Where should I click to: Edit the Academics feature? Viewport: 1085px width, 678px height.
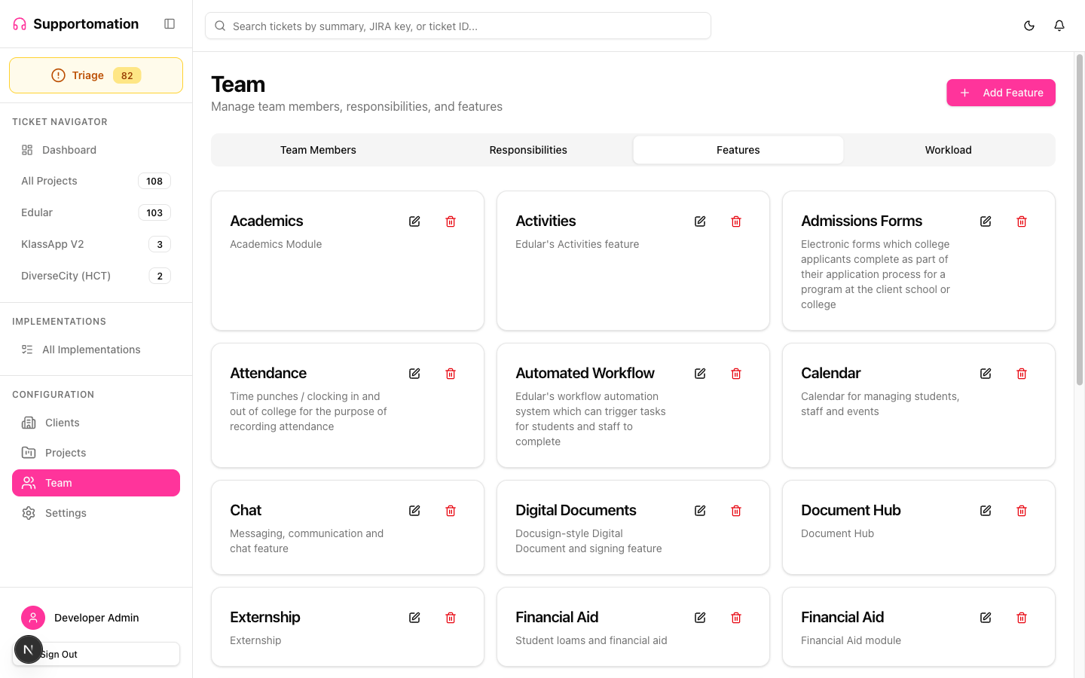(414, 221)
